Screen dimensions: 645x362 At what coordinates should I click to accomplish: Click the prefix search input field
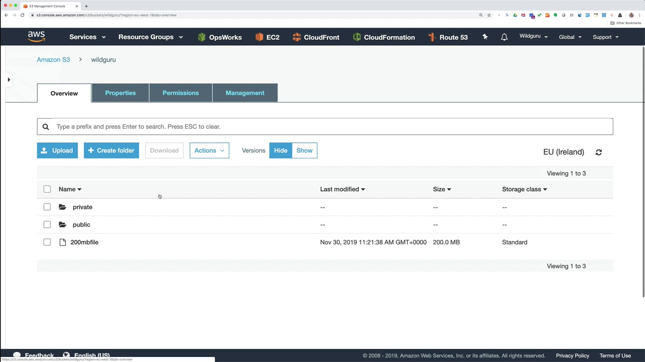pyautogui.click(x=325, y=127)
